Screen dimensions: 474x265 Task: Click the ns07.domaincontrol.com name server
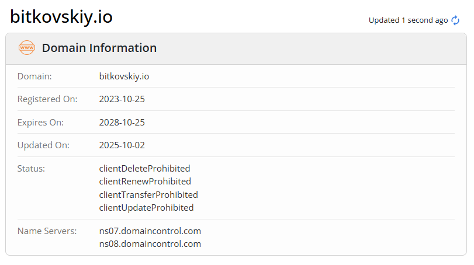[x=150, y=231]
